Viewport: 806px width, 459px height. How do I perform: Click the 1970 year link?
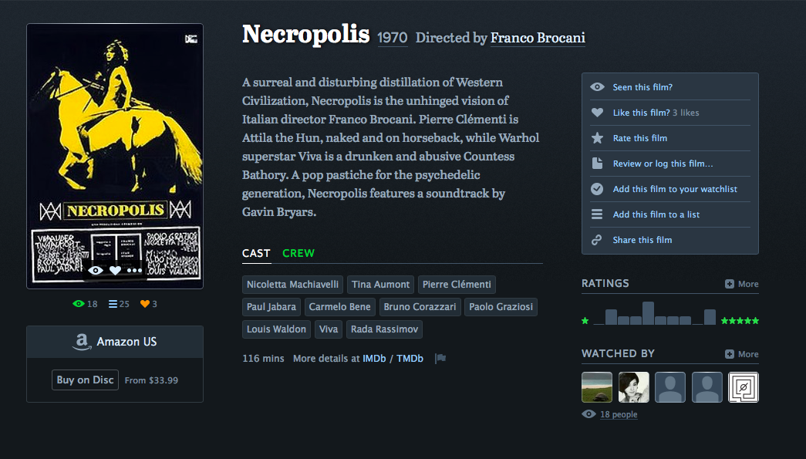pos(393,38)
